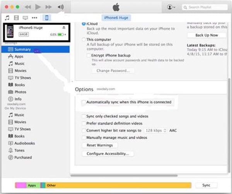The height and width of the screenshot is (194, 232).
Task: Click the Options section heading
Action: (84, 89)
